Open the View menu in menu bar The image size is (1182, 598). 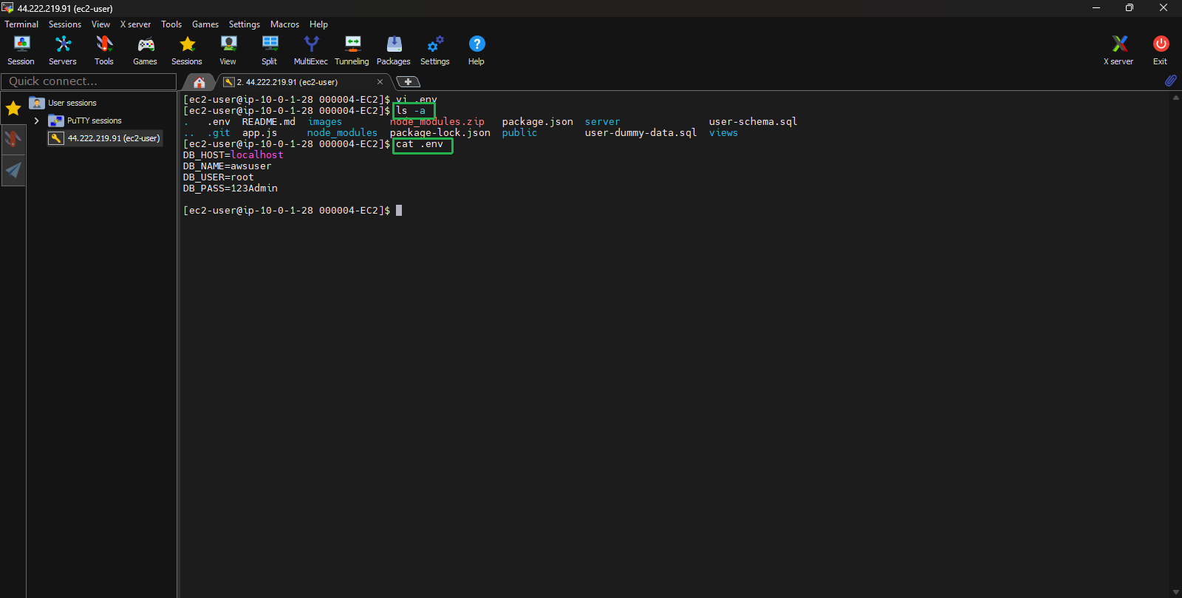[100, 24]
